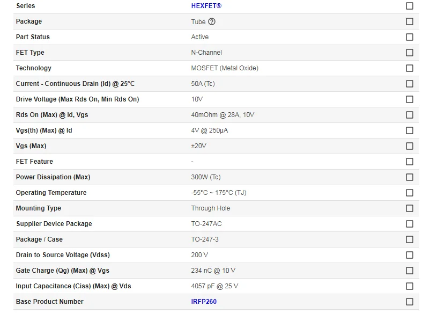Image resolution: width=423 pixels, height=313 pixels.
Task: Check the Technology MOSFET row checkbox
Action: pos(410,68)
